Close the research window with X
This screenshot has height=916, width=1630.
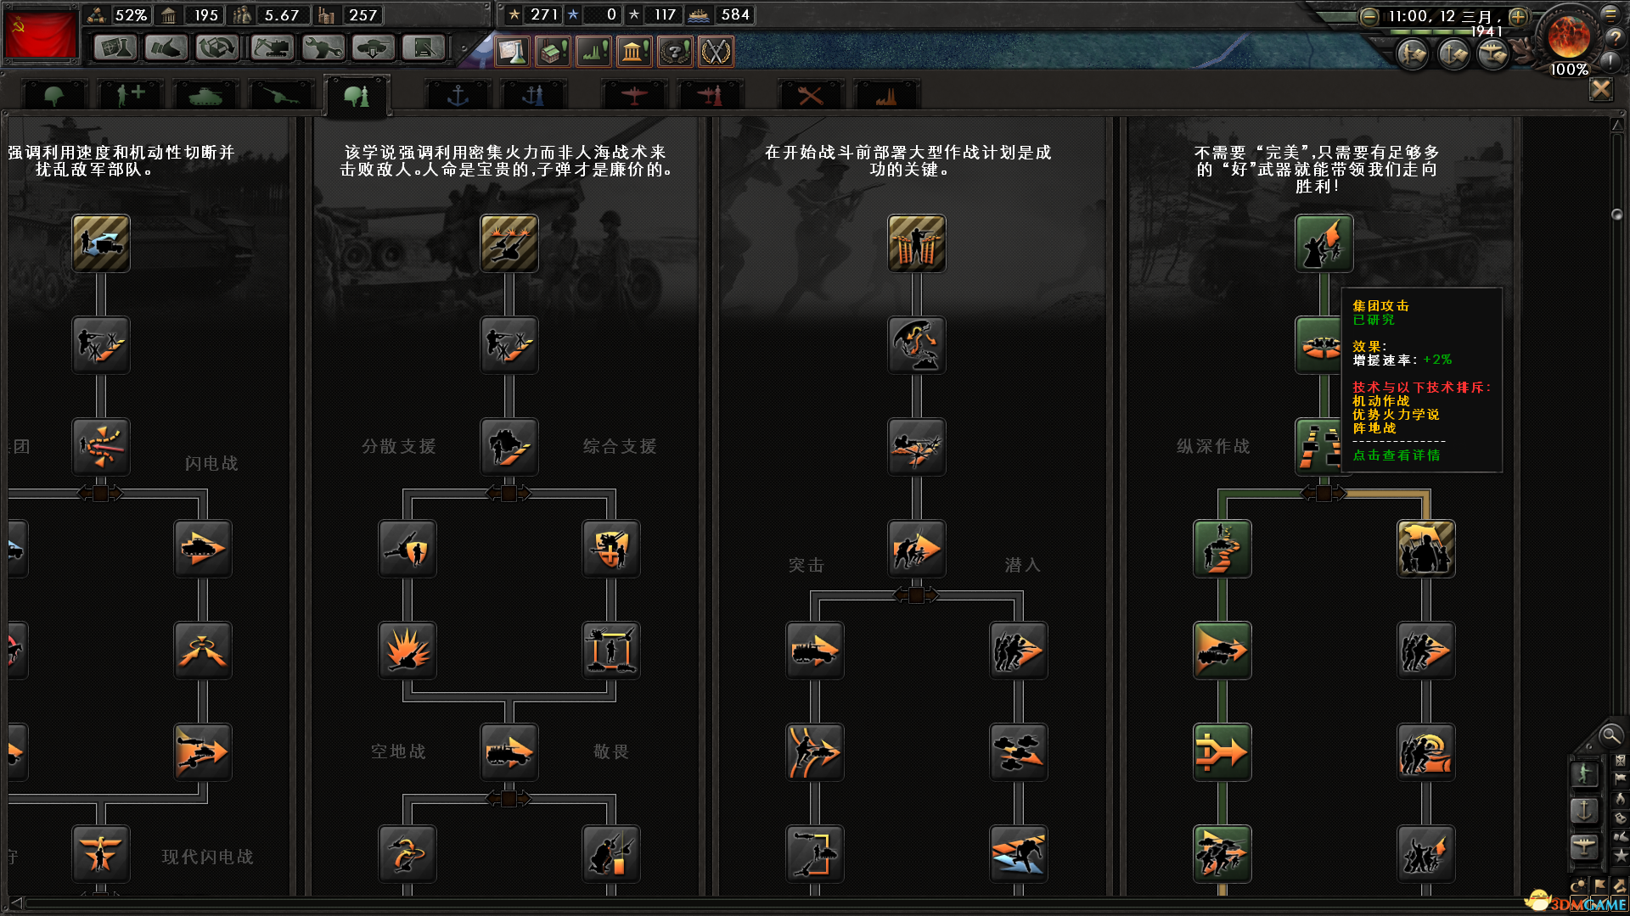[x=1601, y=90]
